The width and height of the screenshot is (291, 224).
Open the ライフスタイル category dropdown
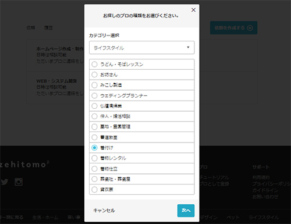[x=142, y=48]
